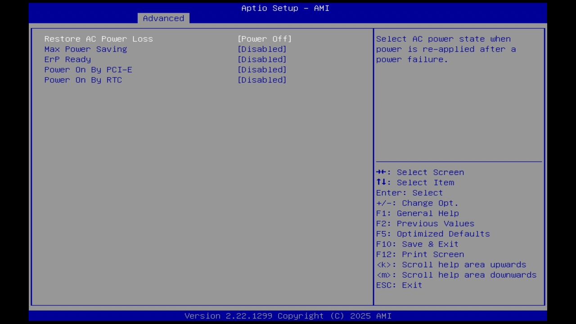Click the Aptio Setup – AMI title bar

click(285, 8)
